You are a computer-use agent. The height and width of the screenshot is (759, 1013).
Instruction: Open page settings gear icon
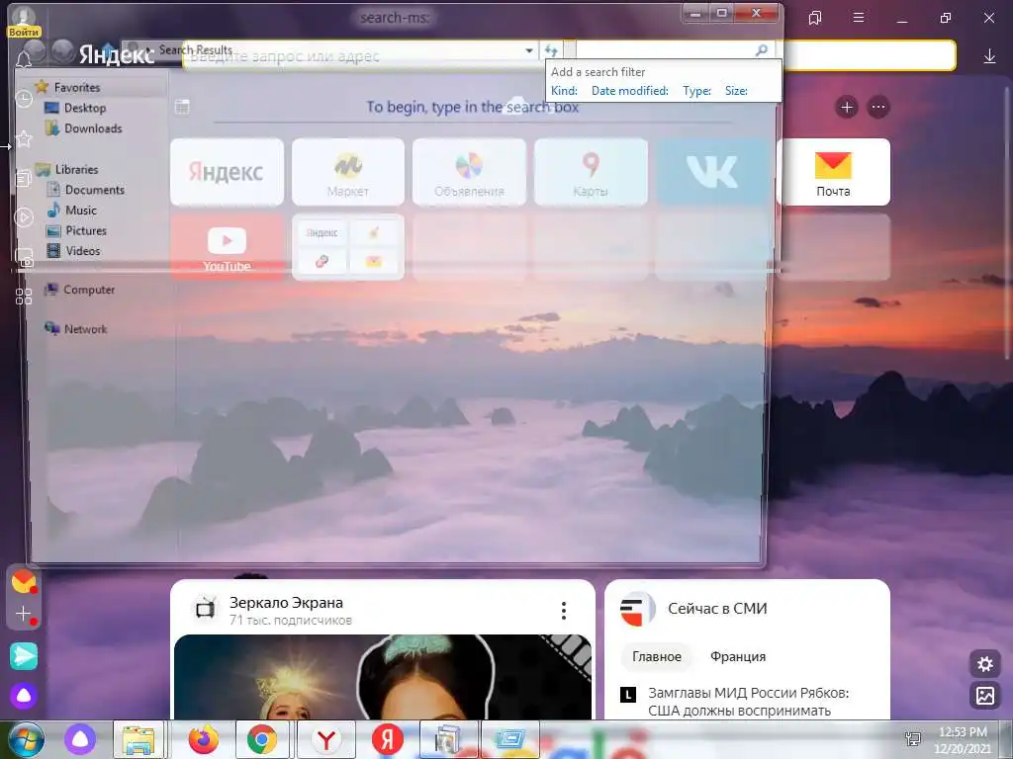985,663
